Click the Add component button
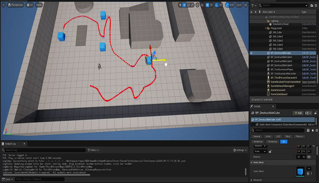Image resolution: width=319 pixels, height=183 pixels. [298, 113]
